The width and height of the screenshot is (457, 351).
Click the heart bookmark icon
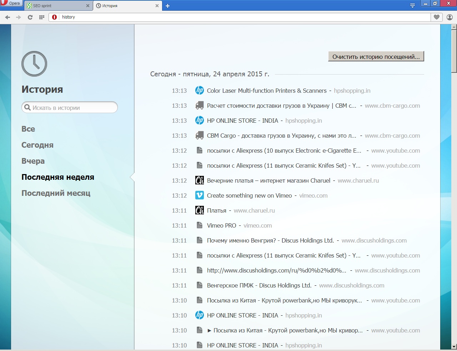(436, 17)
